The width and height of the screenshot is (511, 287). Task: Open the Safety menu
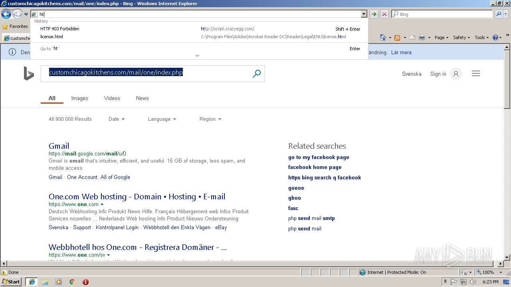coord(461,37)
